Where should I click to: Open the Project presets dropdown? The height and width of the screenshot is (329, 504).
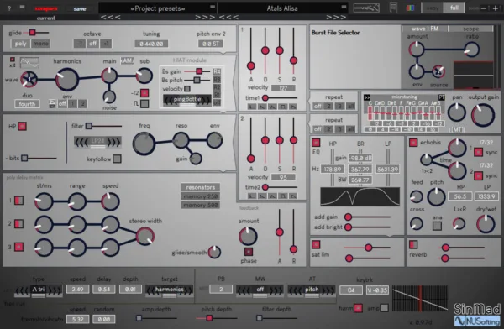(x=158, y=8)
